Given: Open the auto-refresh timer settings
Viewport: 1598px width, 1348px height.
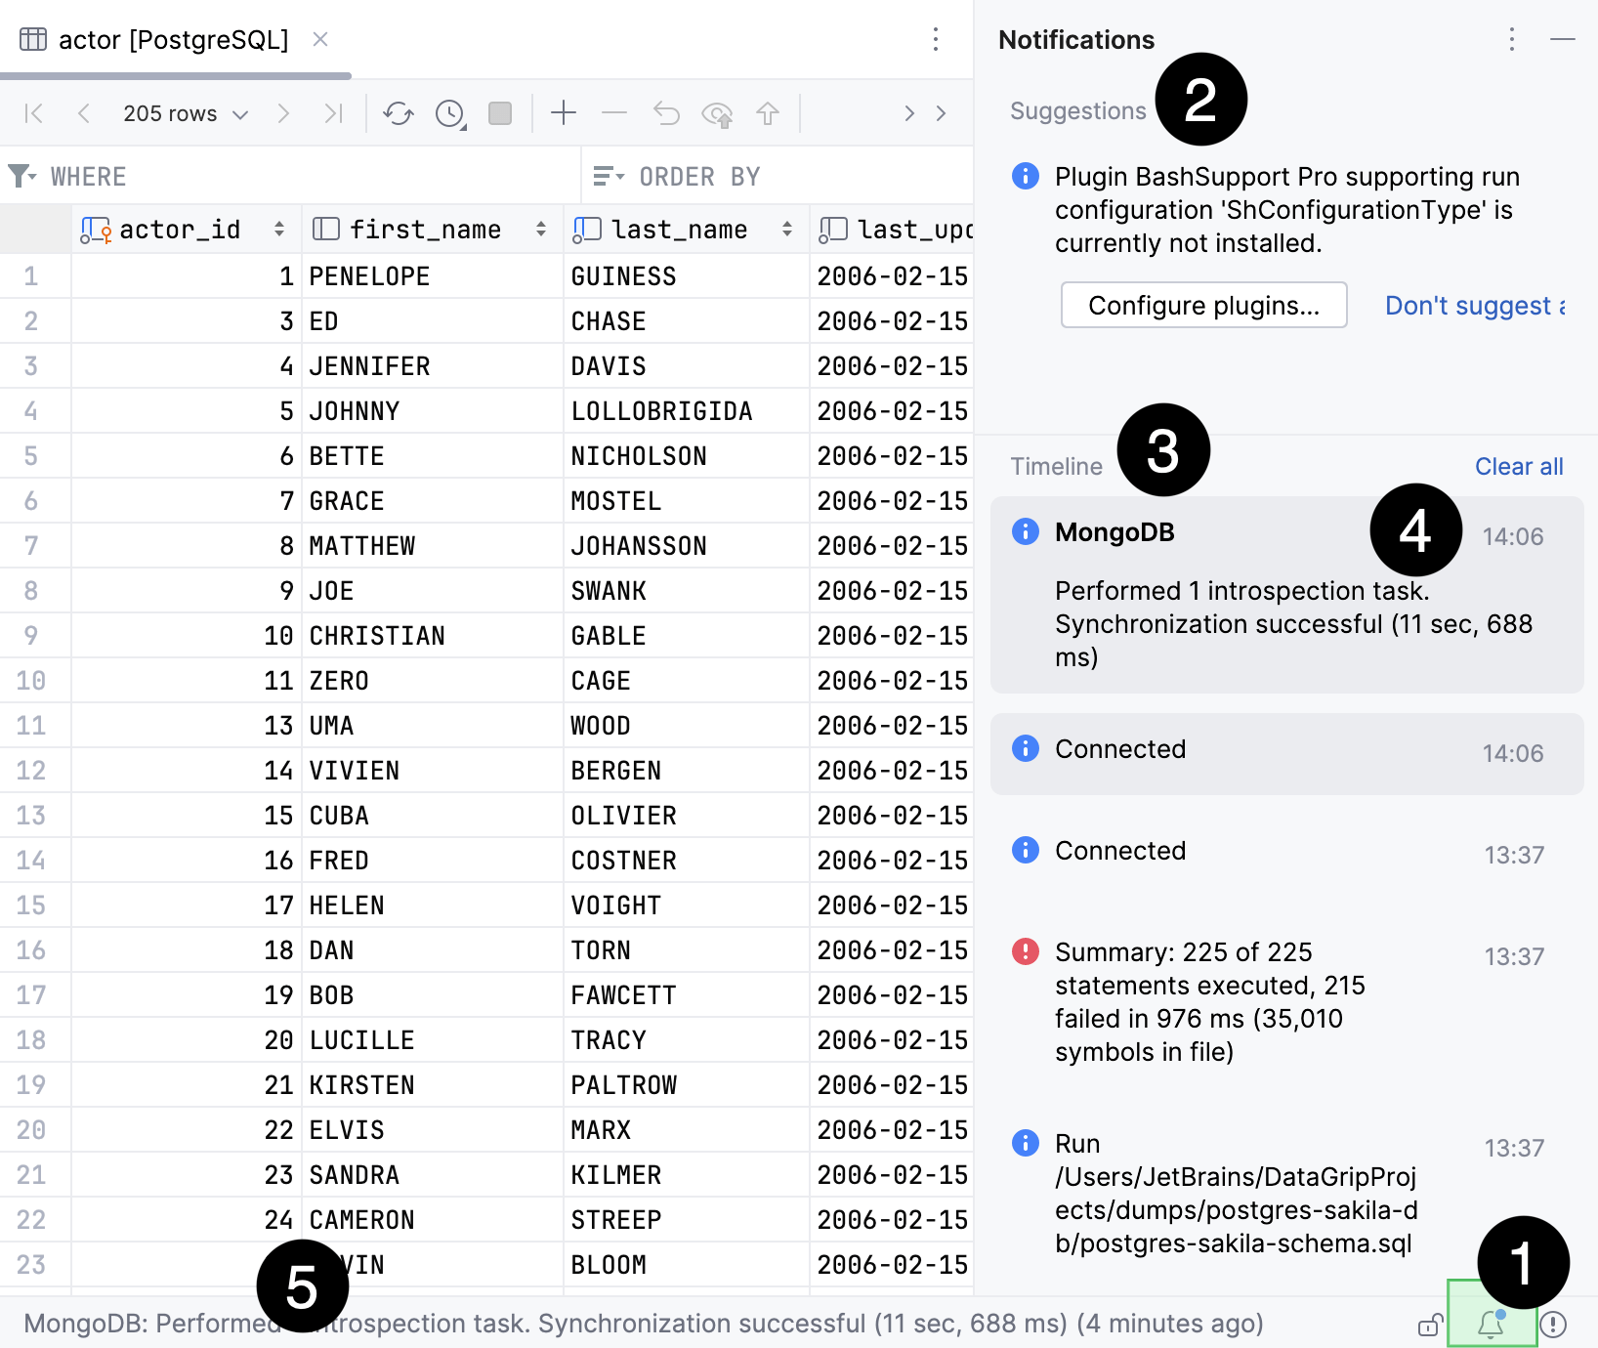Looking at the screenshot, I should tap(449, 113).
